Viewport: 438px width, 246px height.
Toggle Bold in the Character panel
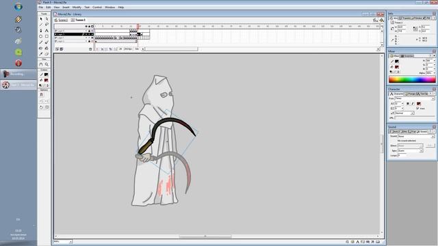click(408, 103)
